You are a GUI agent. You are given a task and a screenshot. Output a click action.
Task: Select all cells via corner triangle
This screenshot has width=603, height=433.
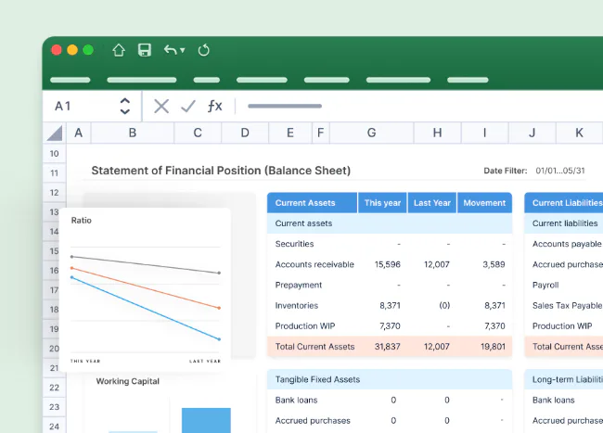click(55, 134)
